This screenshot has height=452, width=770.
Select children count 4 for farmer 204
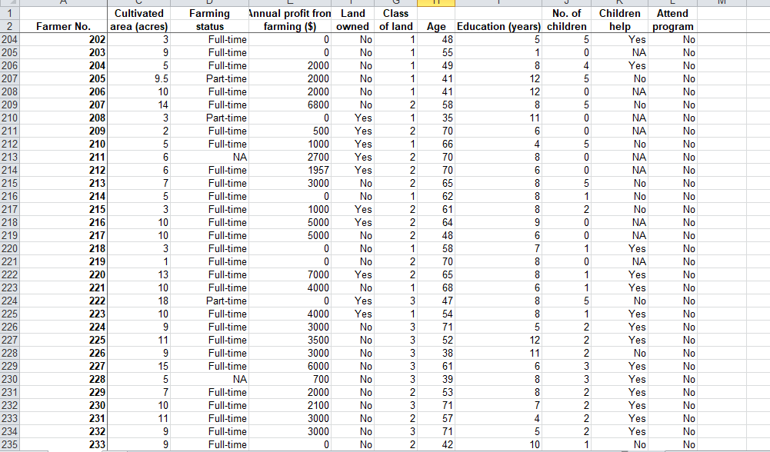coord(567,65)
